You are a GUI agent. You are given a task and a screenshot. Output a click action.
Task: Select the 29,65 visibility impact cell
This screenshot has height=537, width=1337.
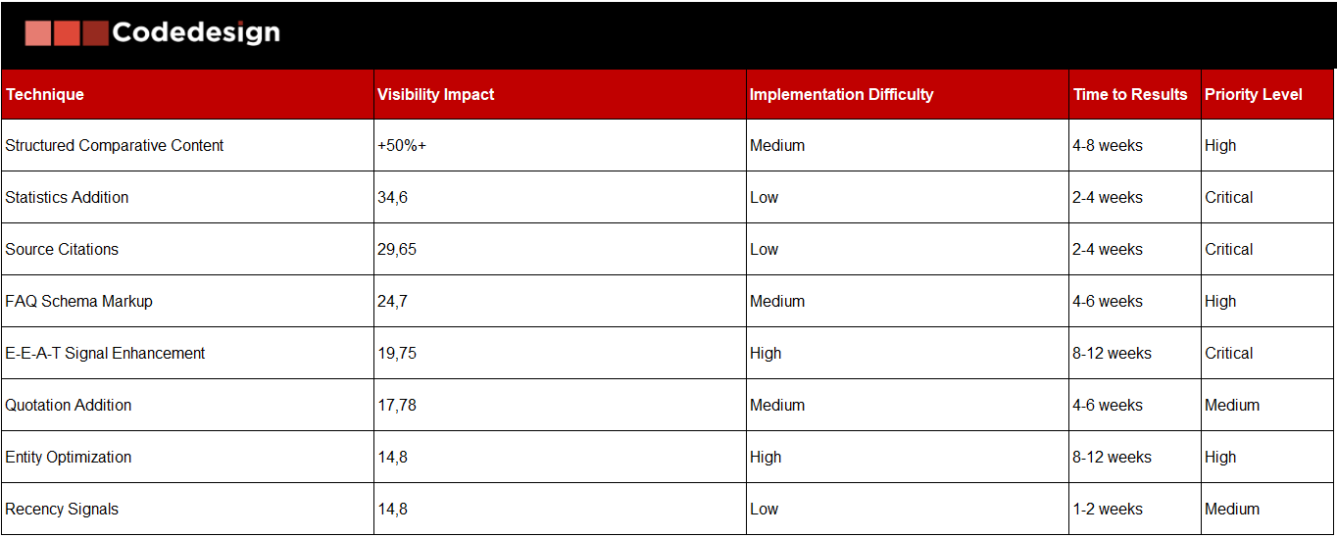[397, 250]
